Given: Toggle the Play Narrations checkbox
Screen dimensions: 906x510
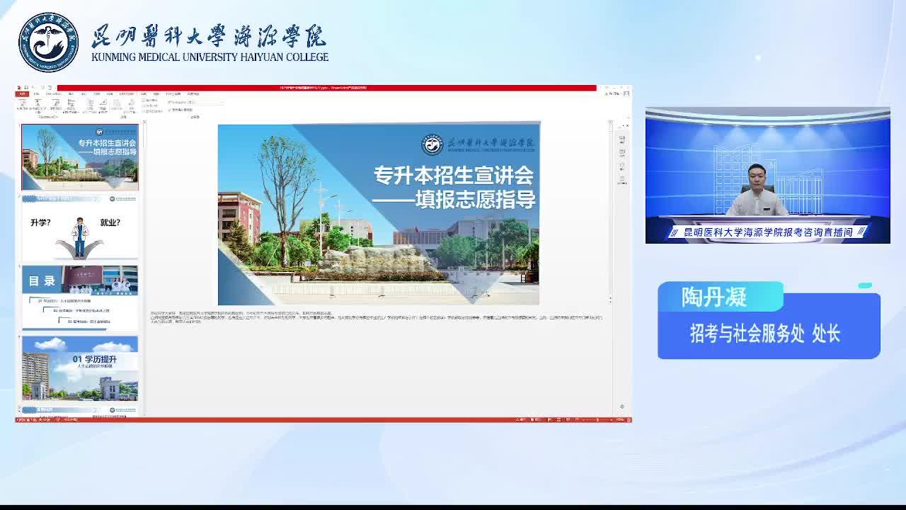Looking at the screenshot, I should [150, 101].
